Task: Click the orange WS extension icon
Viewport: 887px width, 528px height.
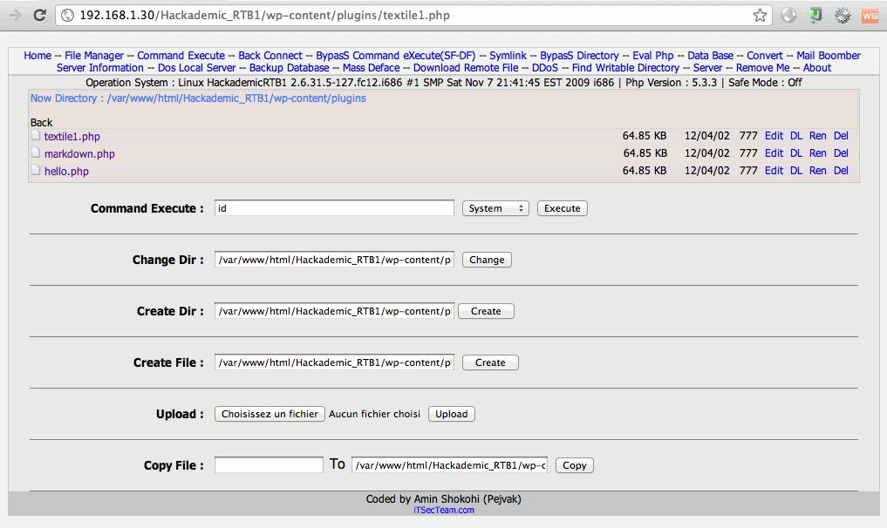Action: point(869,15)
